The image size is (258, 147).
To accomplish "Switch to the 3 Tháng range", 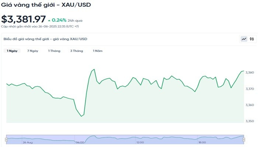I will (77, 51).
